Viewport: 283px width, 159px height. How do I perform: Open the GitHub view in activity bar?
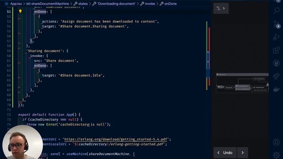pyautogui.click(x=276, y=63)
